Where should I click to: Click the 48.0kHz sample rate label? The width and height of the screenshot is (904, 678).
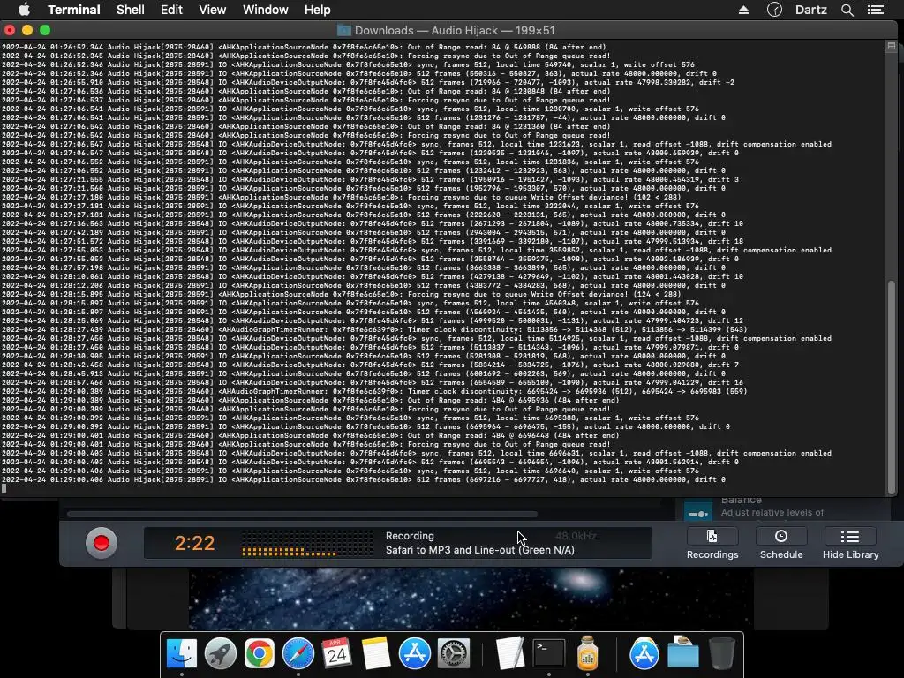tap(576, 536)
